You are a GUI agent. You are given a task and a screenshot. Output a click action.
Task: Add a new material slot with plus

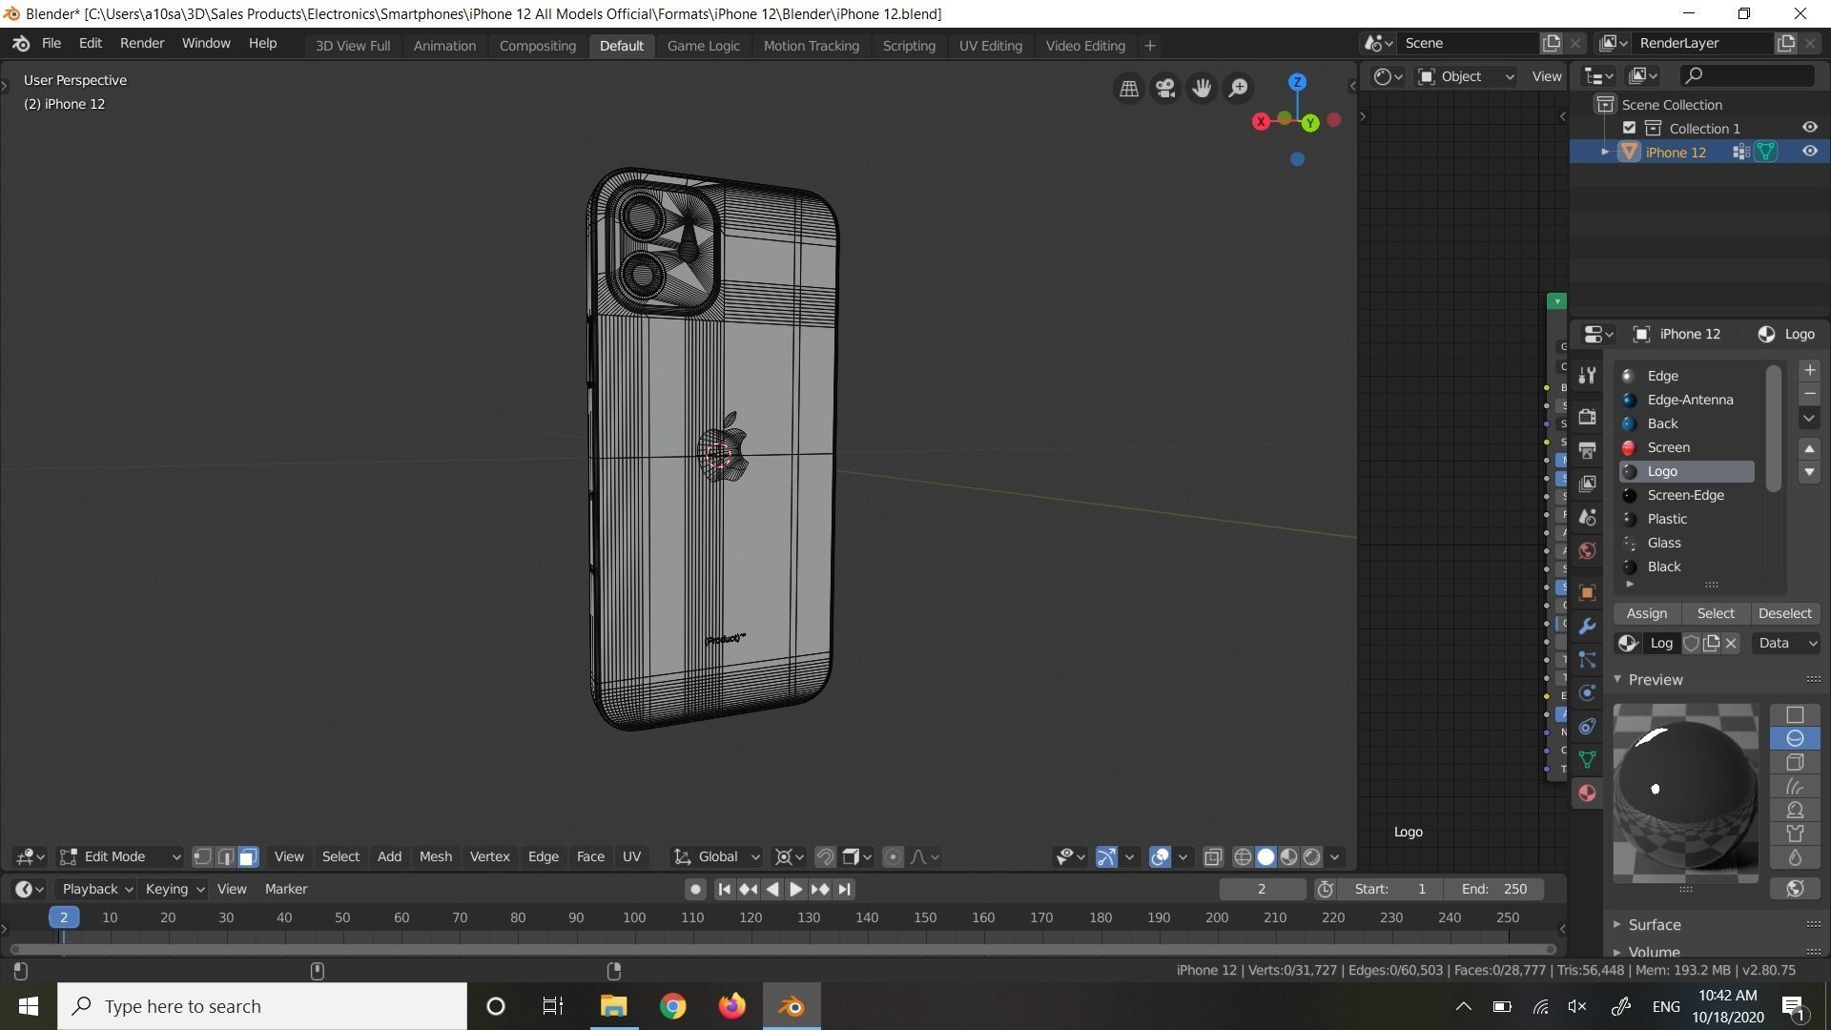1809,370
